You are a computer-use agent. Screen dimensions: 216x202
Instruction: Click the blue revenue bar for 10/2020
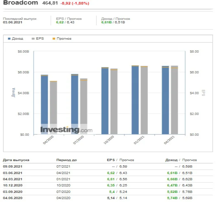pos(105,101)
